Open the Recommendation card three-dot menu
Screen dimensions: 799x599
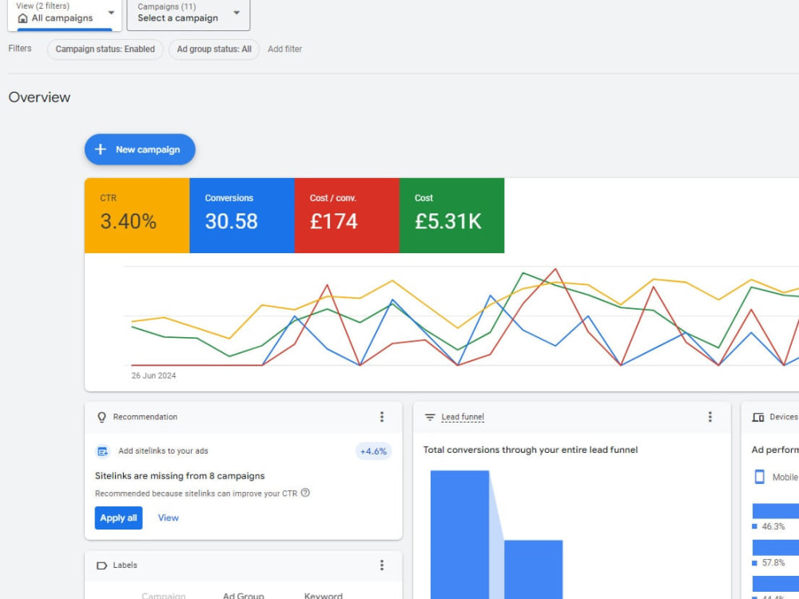tap(382, 417)
